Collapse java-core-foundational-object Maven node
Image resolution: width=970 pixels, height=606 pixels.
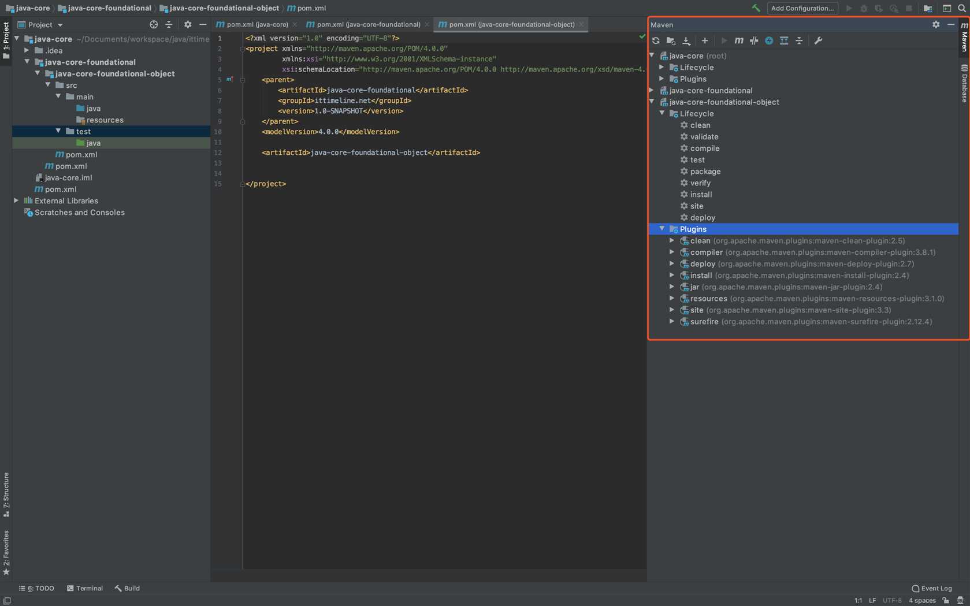click(652, 102)
